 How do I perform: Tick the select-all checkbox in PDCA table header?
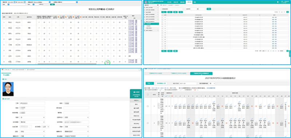coord(148,94)
